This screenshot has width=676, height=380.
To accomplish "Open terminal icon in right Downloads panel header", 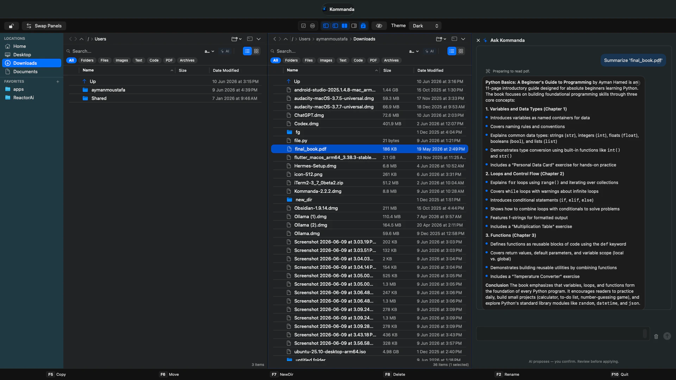I will (454, 39).
